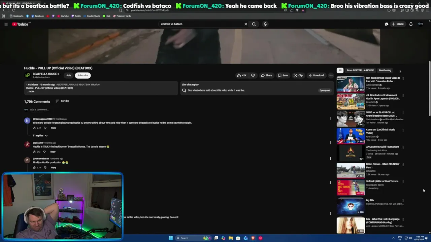Open options for Iam Tongi video

403,78
